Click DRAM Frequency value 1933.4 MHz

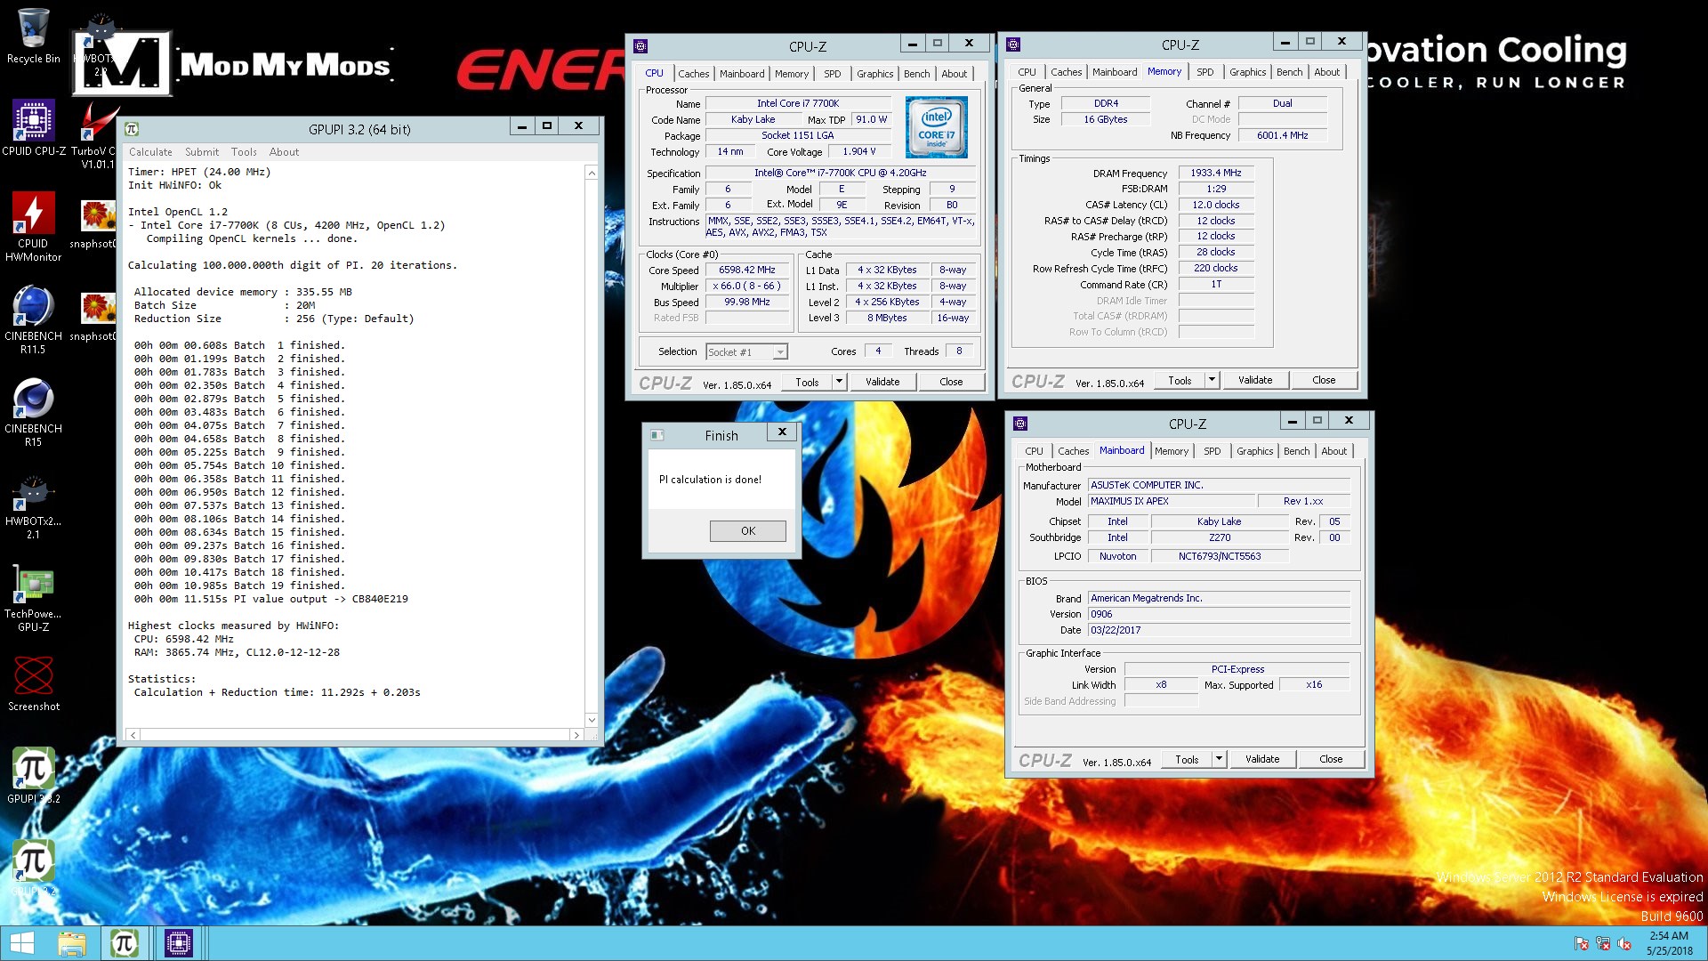click(x=1216, y=173)
